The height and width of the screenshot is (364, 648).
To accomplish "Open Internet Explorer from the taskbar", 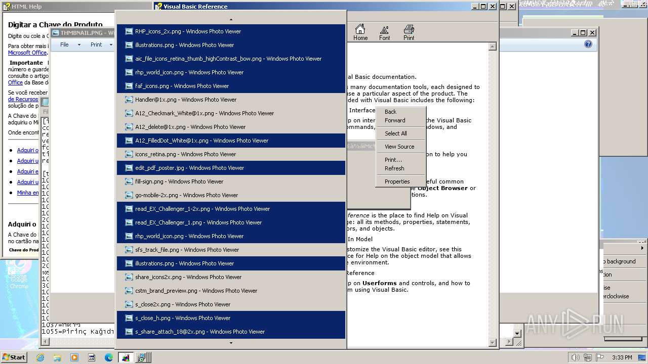I will tap(40, 357).
